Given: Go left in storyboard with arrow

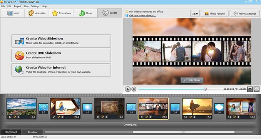Looking at the screenshot, I should [x=2, y=114].
